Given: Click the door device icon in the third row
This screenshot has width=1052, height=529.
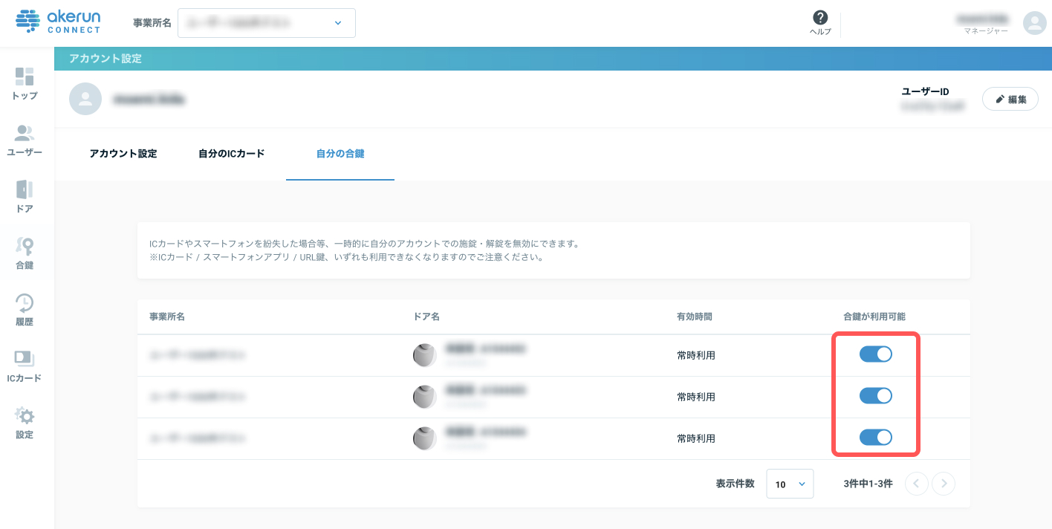Looking at the screenshot, I should (424, 438).
